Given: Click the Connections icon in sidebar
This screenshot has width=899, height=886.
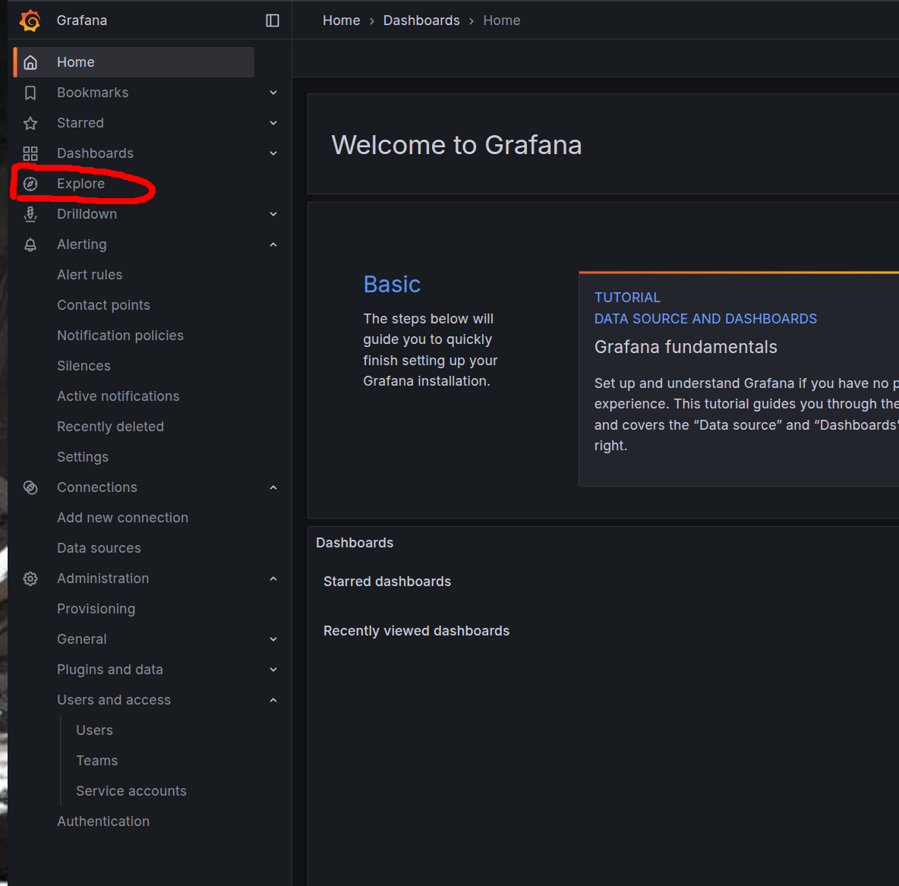Looking at the screenshot, I should (x=30, y=487).
